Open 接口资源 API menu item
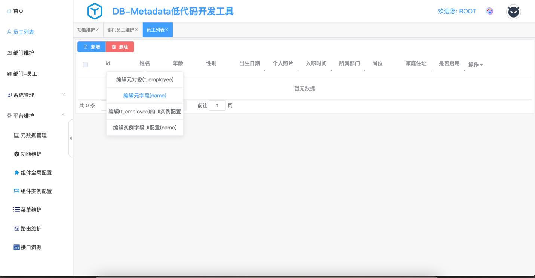 (x=31, y=247)
